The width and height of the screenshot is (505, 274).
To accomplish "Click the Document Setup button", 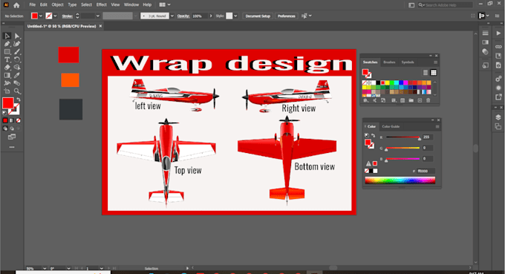I will tap(258, 16).
